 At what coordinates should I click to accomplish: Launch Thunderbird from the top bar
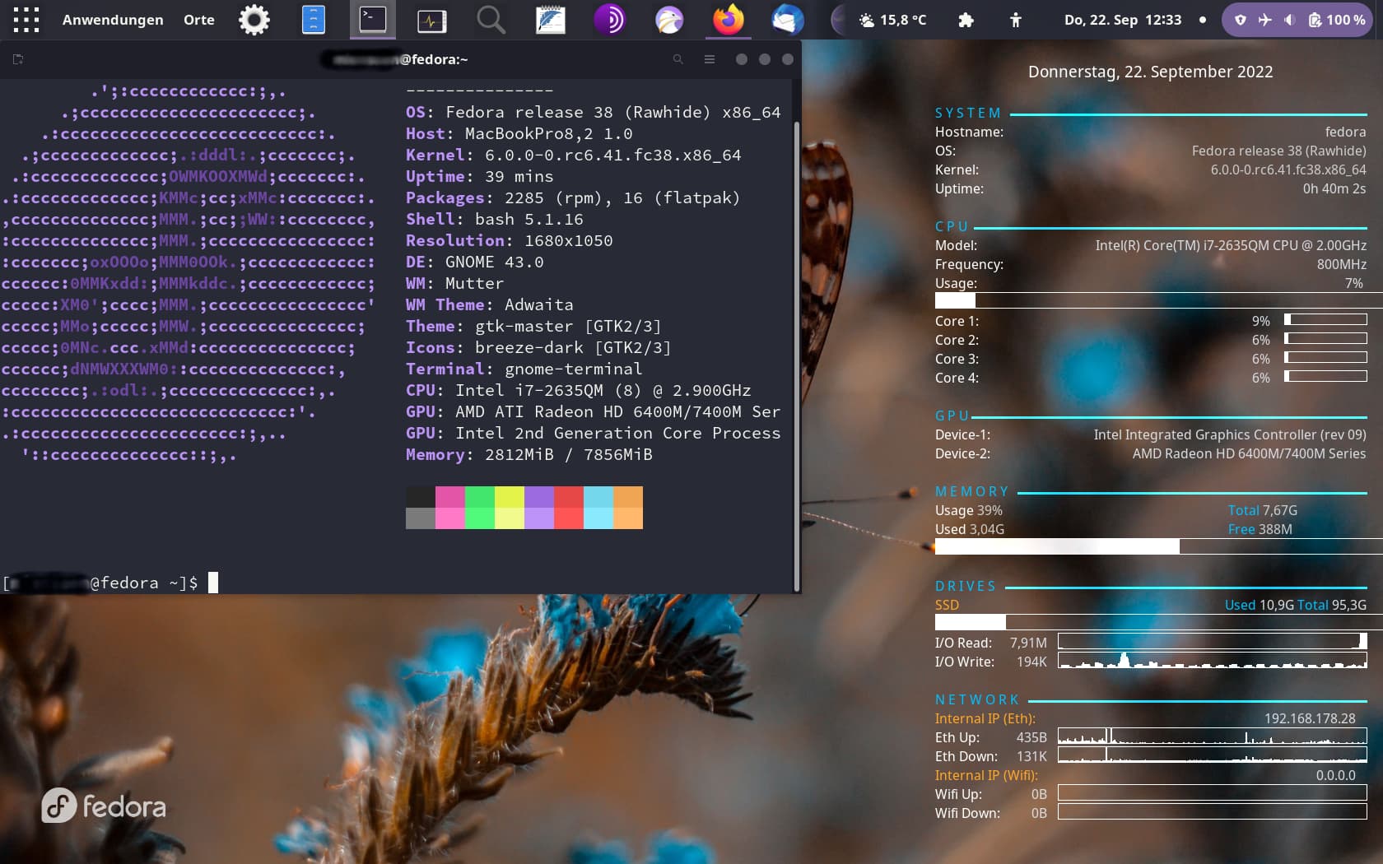(x=788, y=20)
